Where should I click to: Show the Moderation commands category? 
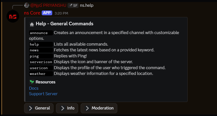[x=99, y=108]
